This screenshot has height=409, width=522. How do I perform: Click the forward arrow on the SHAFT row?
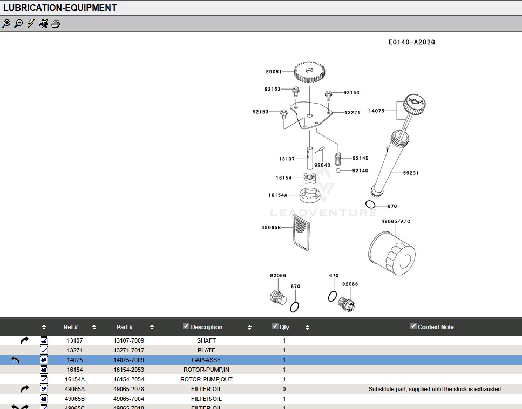24,340
